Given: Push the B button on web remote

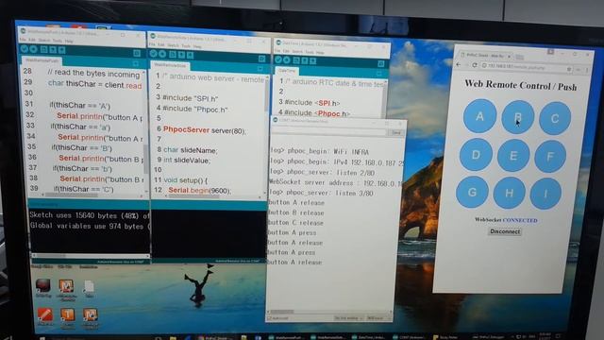Looking at the screenshot, I should (x=517, y=117).
